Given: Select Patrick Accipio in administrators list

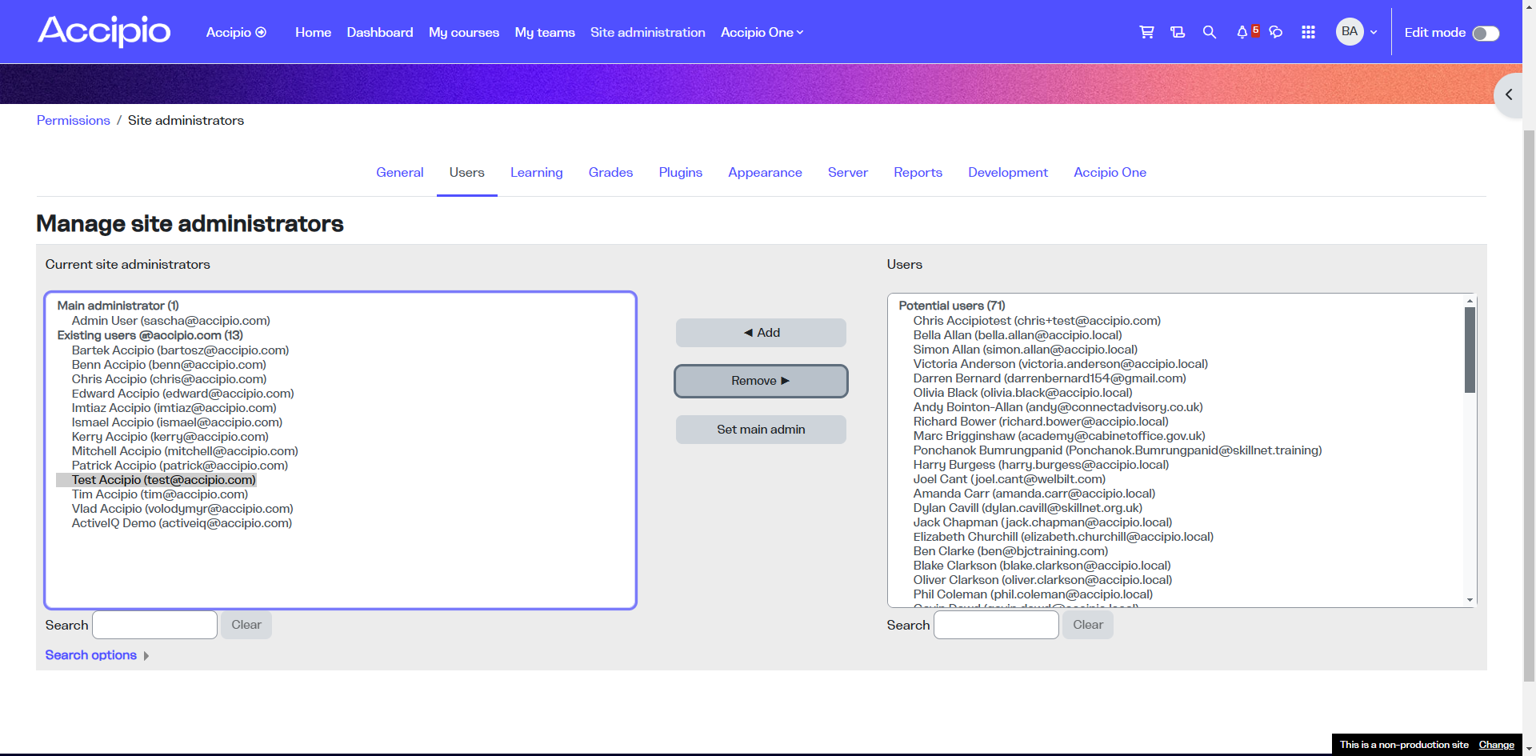Looking at the screenshot, I should click(x=180, y=466).
